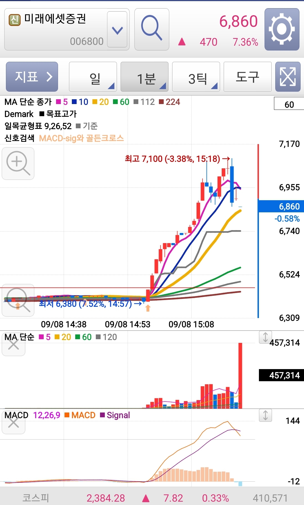The height and width of the screenshot is (505, 304).
Task: Tap the Signal purple legend
Action: (x=115, y=415)
